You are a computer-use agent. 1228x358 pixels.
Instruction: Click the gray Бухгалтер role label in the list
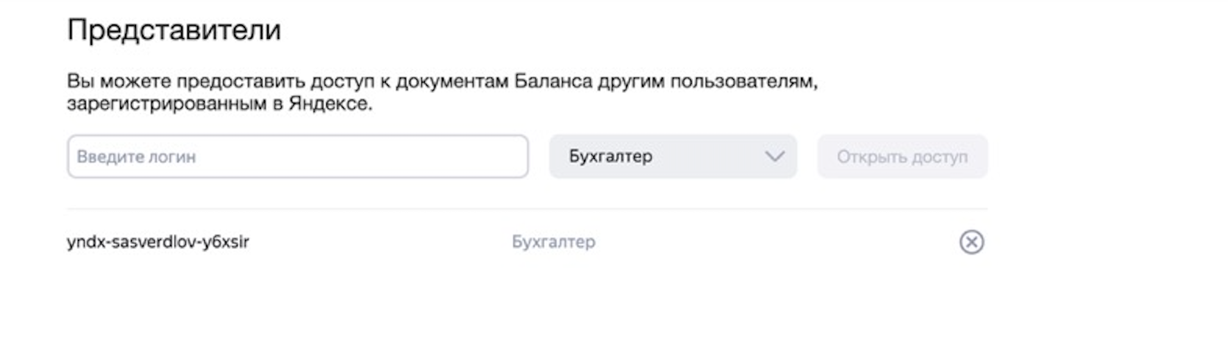[x=553, y=242]
